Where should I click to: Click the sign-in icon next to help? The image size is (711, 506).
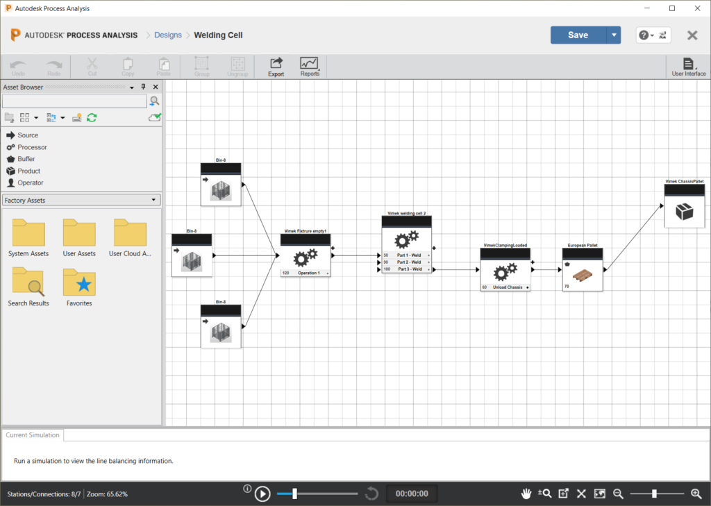663,35
